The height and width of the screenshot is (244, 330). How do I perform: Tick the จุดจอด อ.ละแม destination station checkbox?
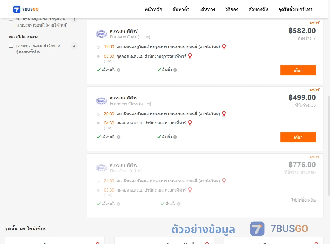click(x=11, y=45)
